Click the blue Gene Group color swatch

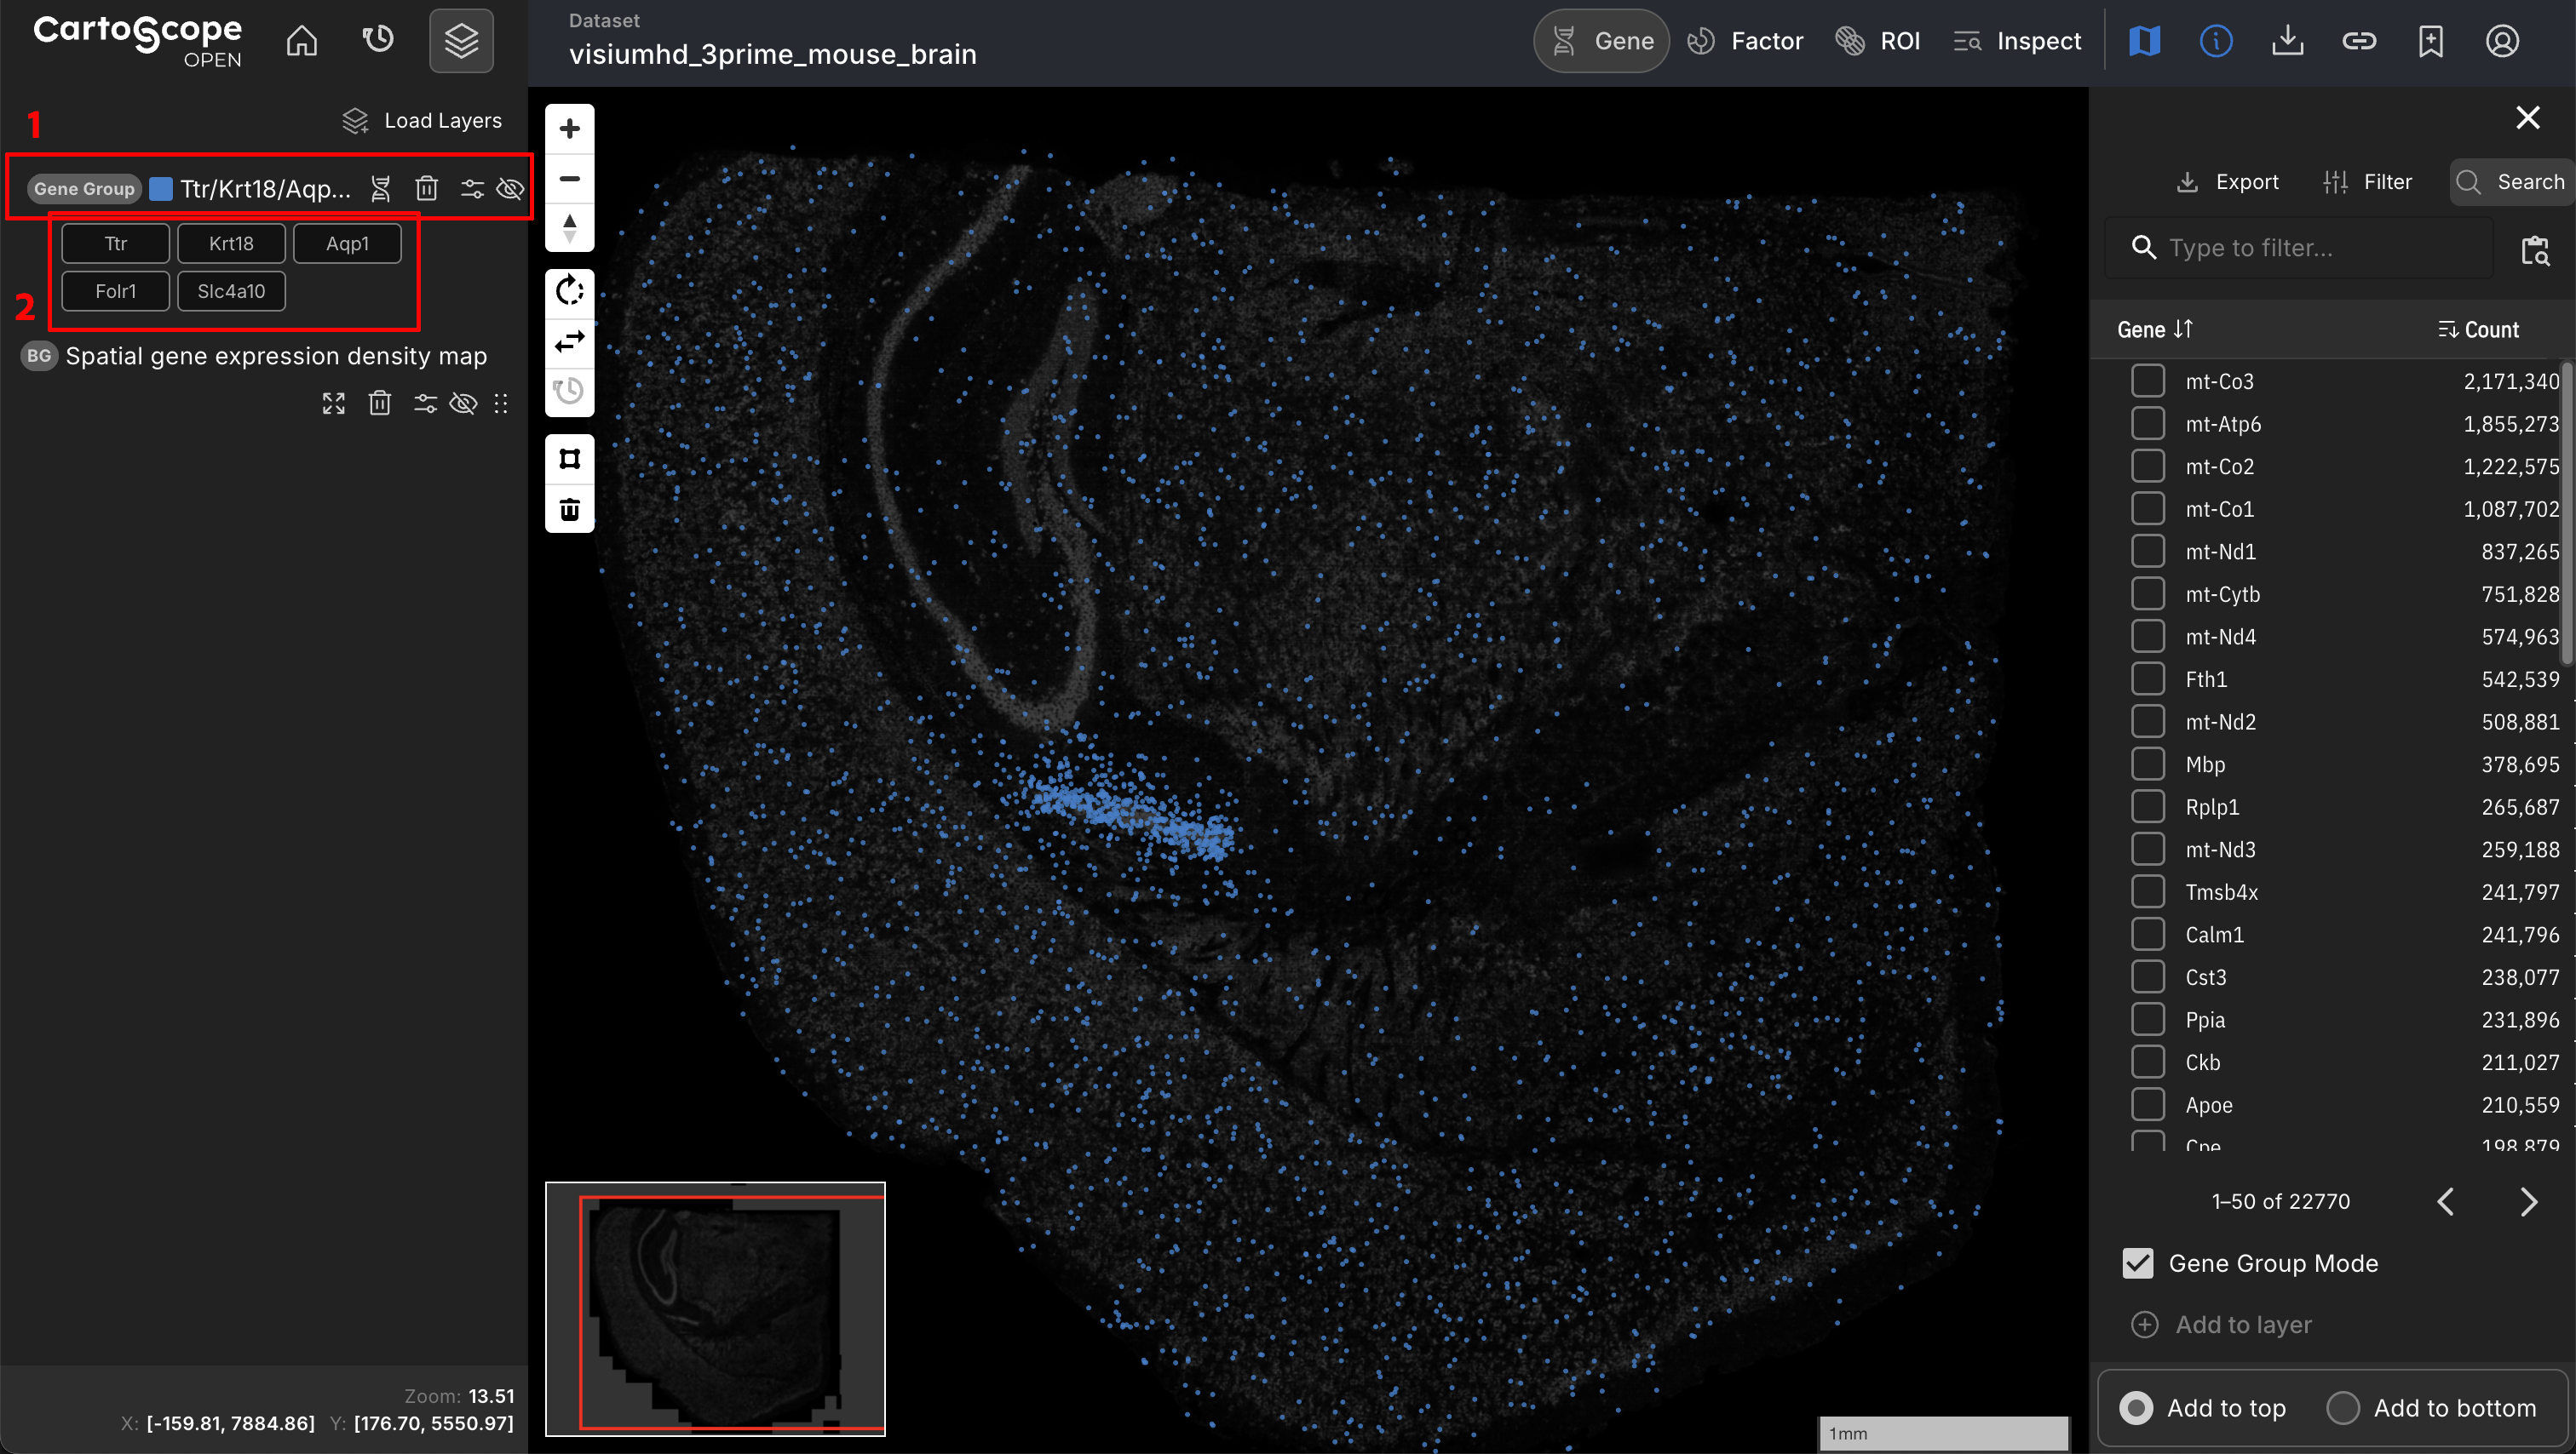point(160,189)
